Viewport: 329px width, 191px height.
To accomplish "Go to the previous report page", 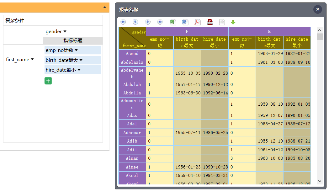I will (x=135, y=22).
